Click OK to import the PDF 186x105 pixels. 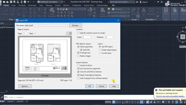pyautogui.click(x=90, y=86)
